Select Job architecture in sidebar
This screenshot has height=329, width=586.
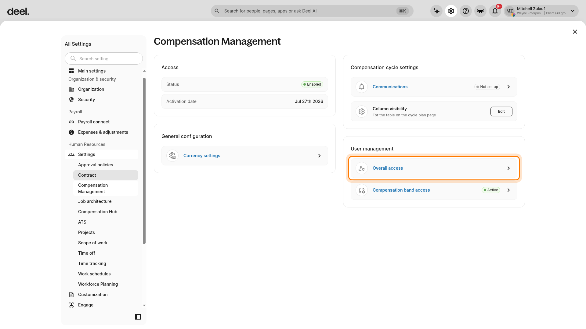106,201
